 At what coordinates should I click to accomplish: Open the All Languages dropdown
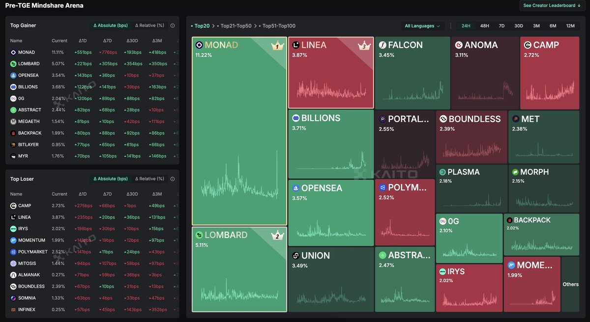[423, 26]
